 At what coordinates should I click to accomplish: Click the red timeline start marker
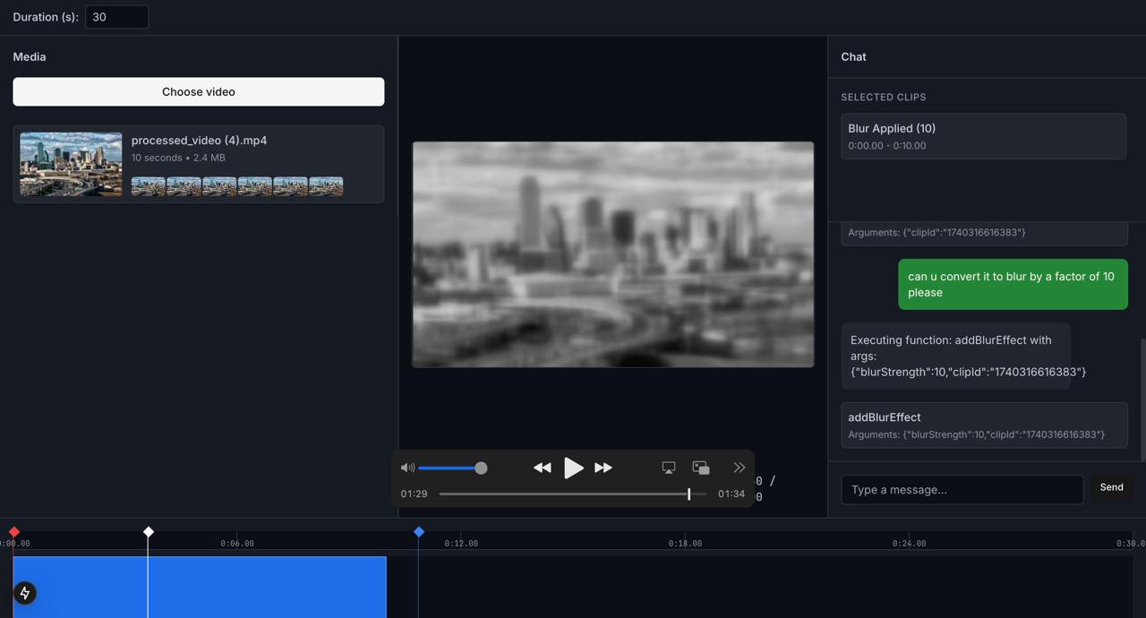coord(13,532)
